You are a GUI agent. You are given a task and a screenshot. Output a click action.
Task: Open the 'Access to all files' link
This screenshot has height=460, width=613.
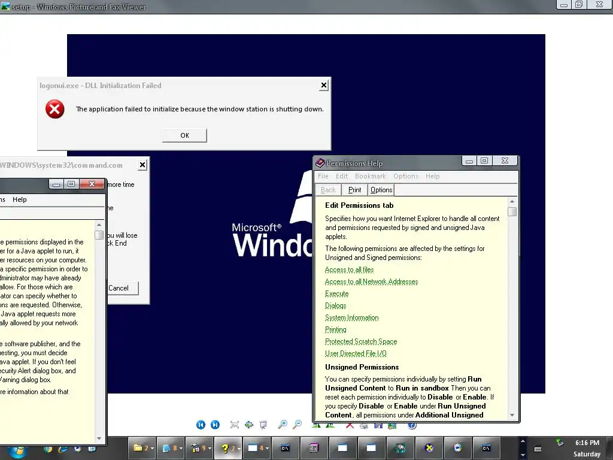pyautogui.click(x=349, y=270)
